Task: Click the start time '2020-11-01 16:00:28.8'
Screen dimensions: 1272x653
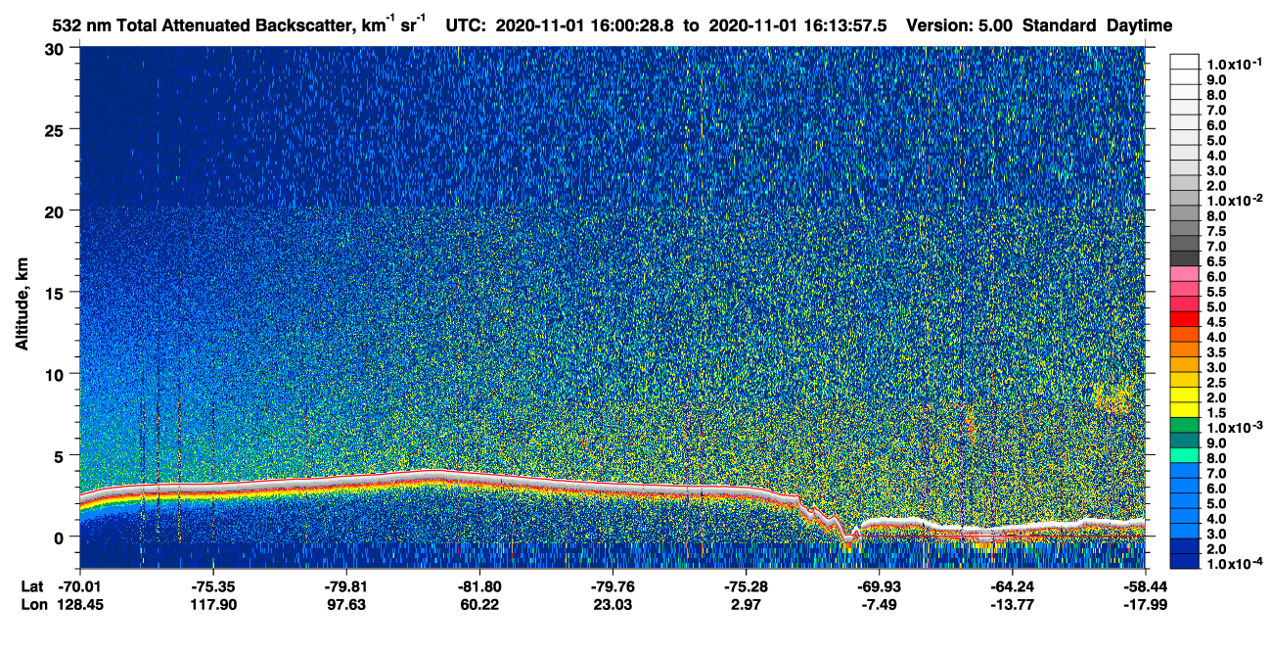Action: 583,25
